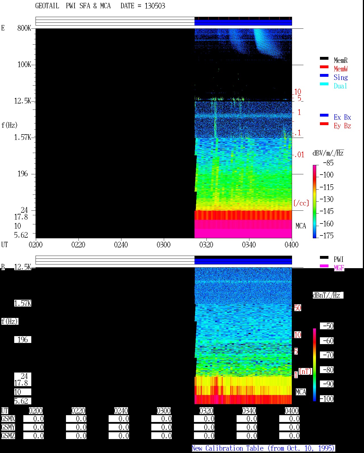Click the -160 color scale value
This screenshot has width=364, height=453.
point(326,224)
